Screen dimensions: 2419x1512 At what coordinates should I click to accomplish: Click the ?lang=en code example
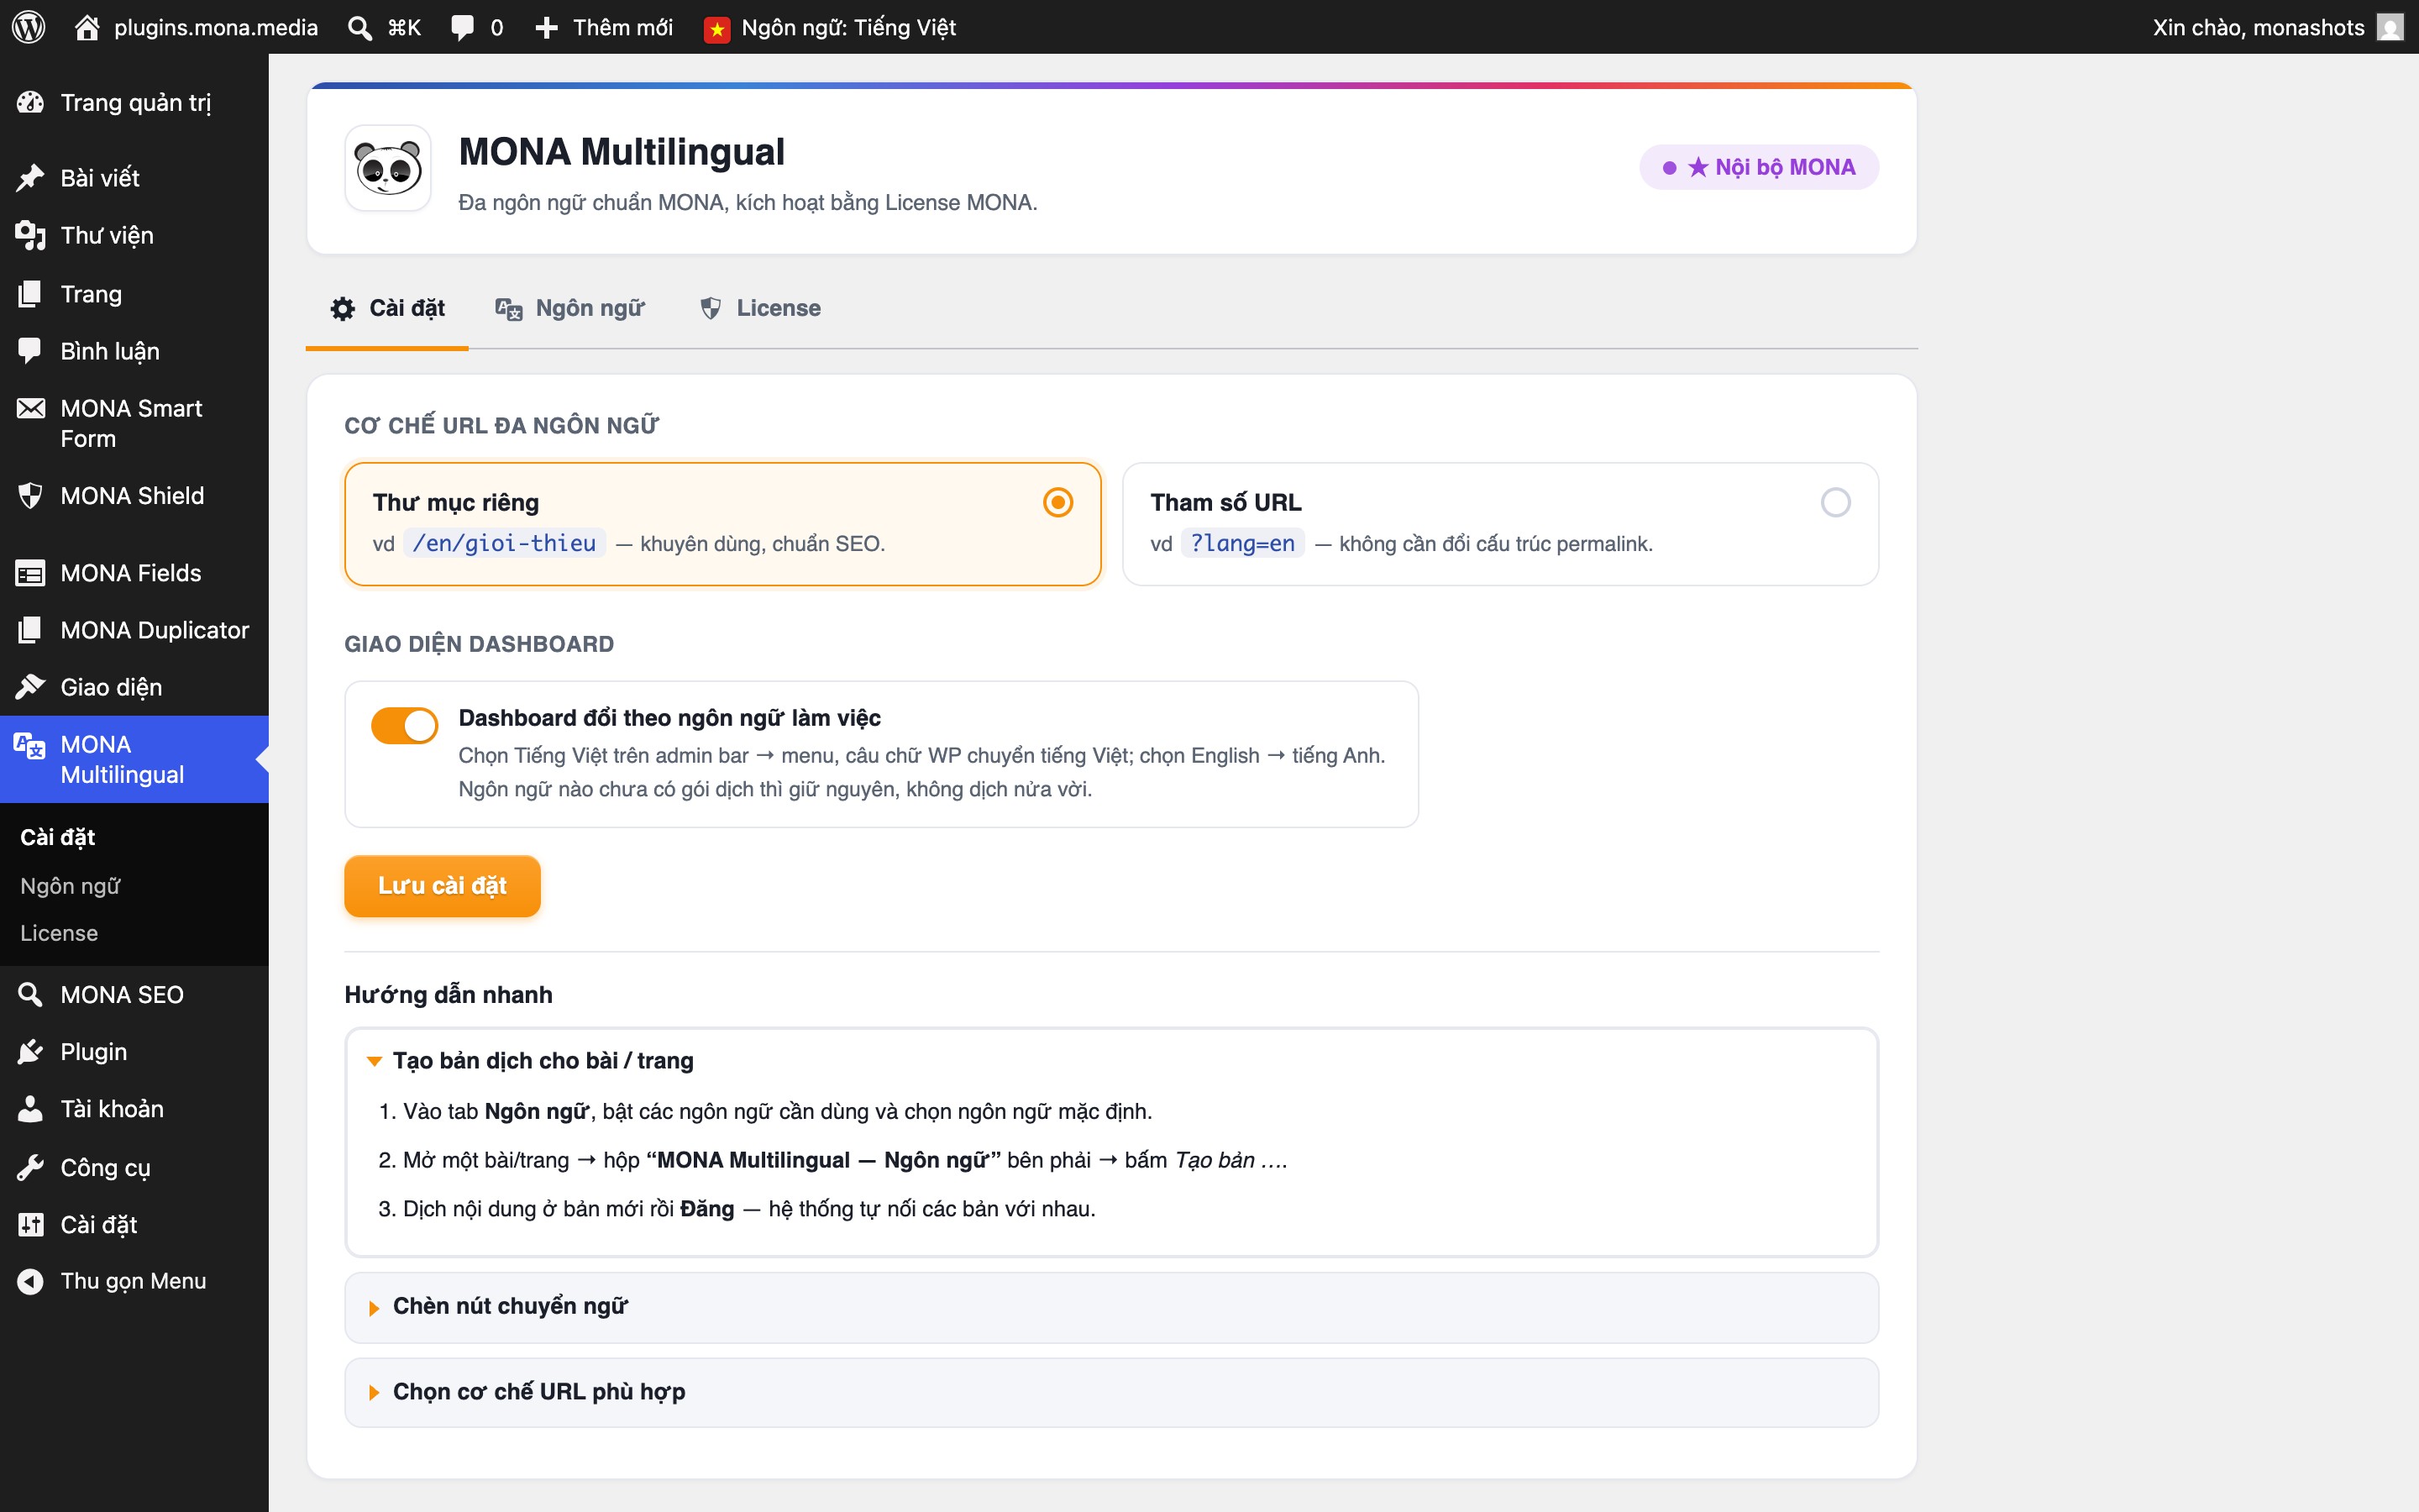coord(1242,543)
